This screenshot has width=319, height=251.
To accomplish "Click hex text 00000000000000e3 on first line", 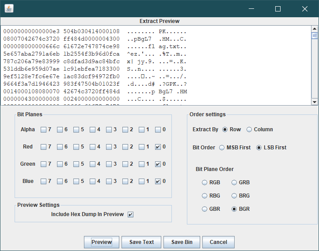I will 31,31.
